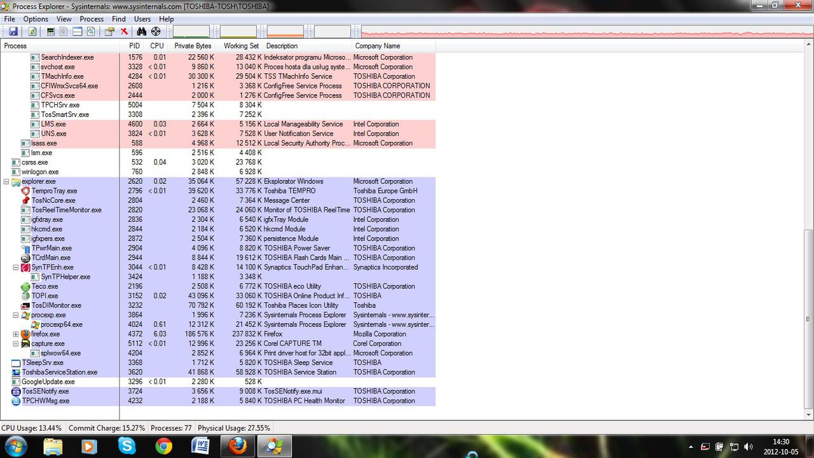Click the ToshibaServiceStation.exe icon
The width and height of the screenshot is (814, 458).
click(17, 372)
